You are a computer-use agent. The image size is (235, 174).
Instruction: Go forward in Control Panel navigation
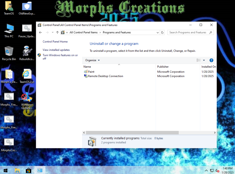(x=47, y=33)
